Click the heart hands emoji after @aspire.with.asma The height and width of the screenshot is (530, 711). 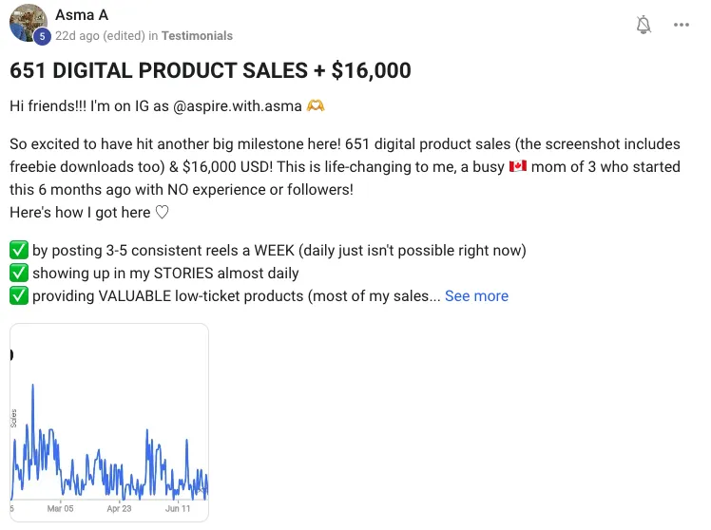coord(316,106)
